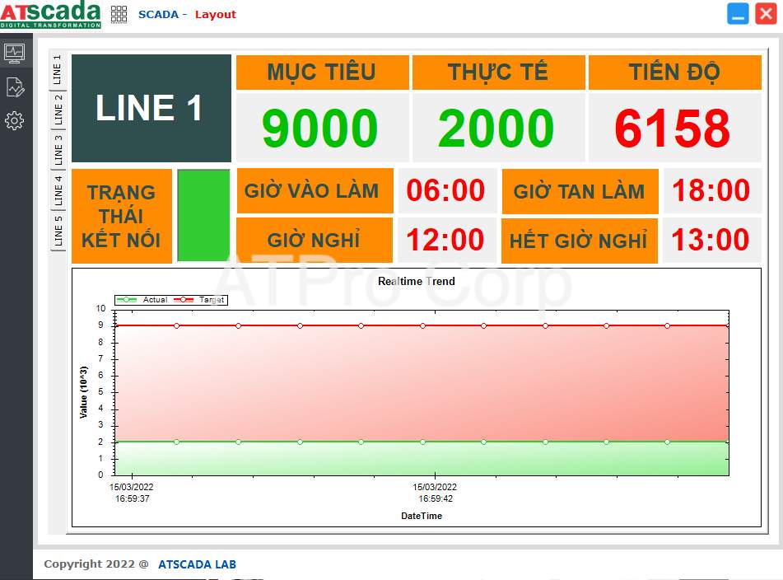The height and width of the screenshot is (580, 783).
Task: Switch to the LINE 3 tab
Action: click(58, 149)
